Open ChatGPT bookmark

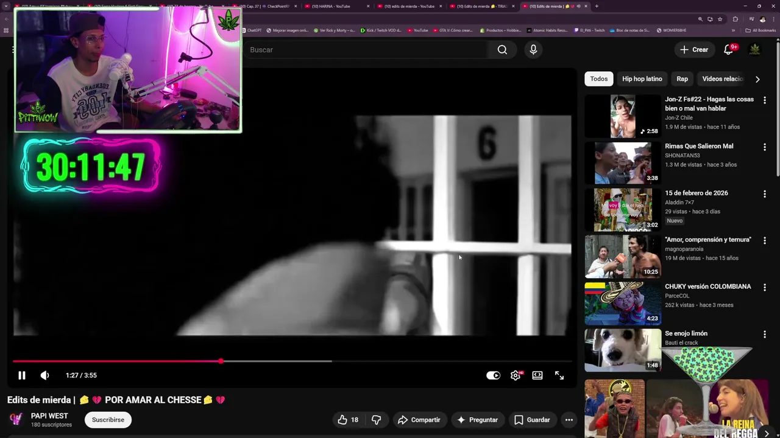(x=252, y=30)
